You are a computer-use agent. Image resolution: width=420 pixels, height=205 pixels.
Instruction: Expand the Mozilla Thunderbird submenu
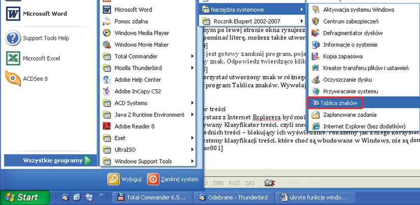coord(148,68)
